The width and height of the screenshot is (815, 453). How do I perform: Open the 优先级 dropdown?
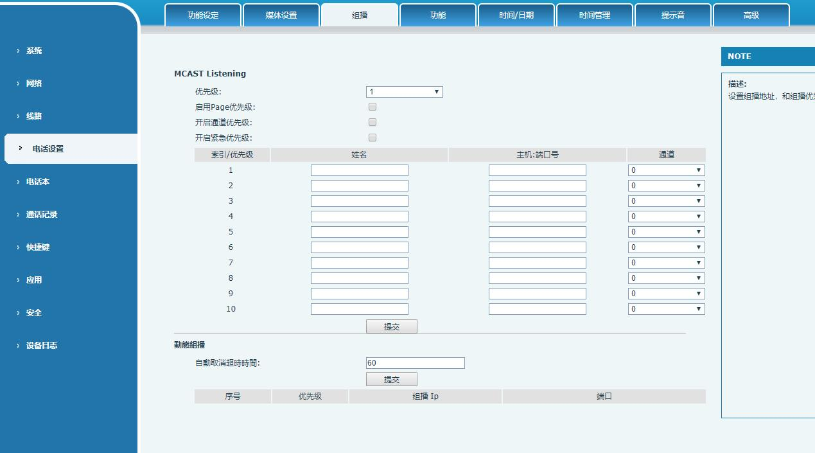[405, 92]
